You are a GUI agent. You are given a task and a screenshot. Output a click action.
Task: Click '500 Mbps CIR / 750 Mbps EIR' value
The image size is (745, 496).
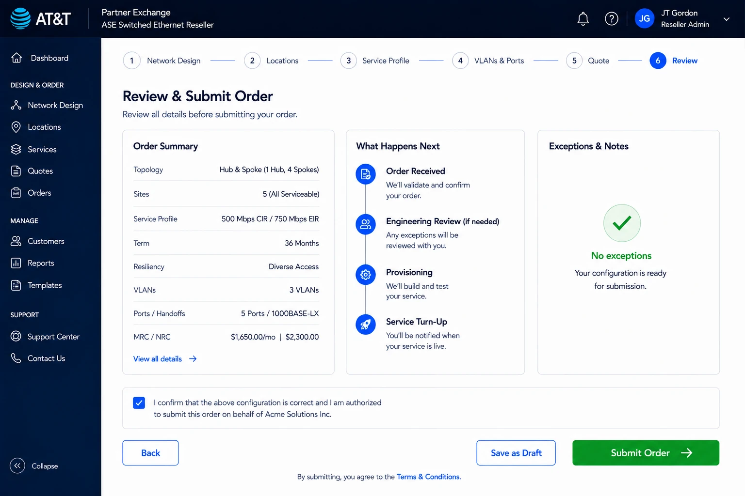tap(270, 219)
